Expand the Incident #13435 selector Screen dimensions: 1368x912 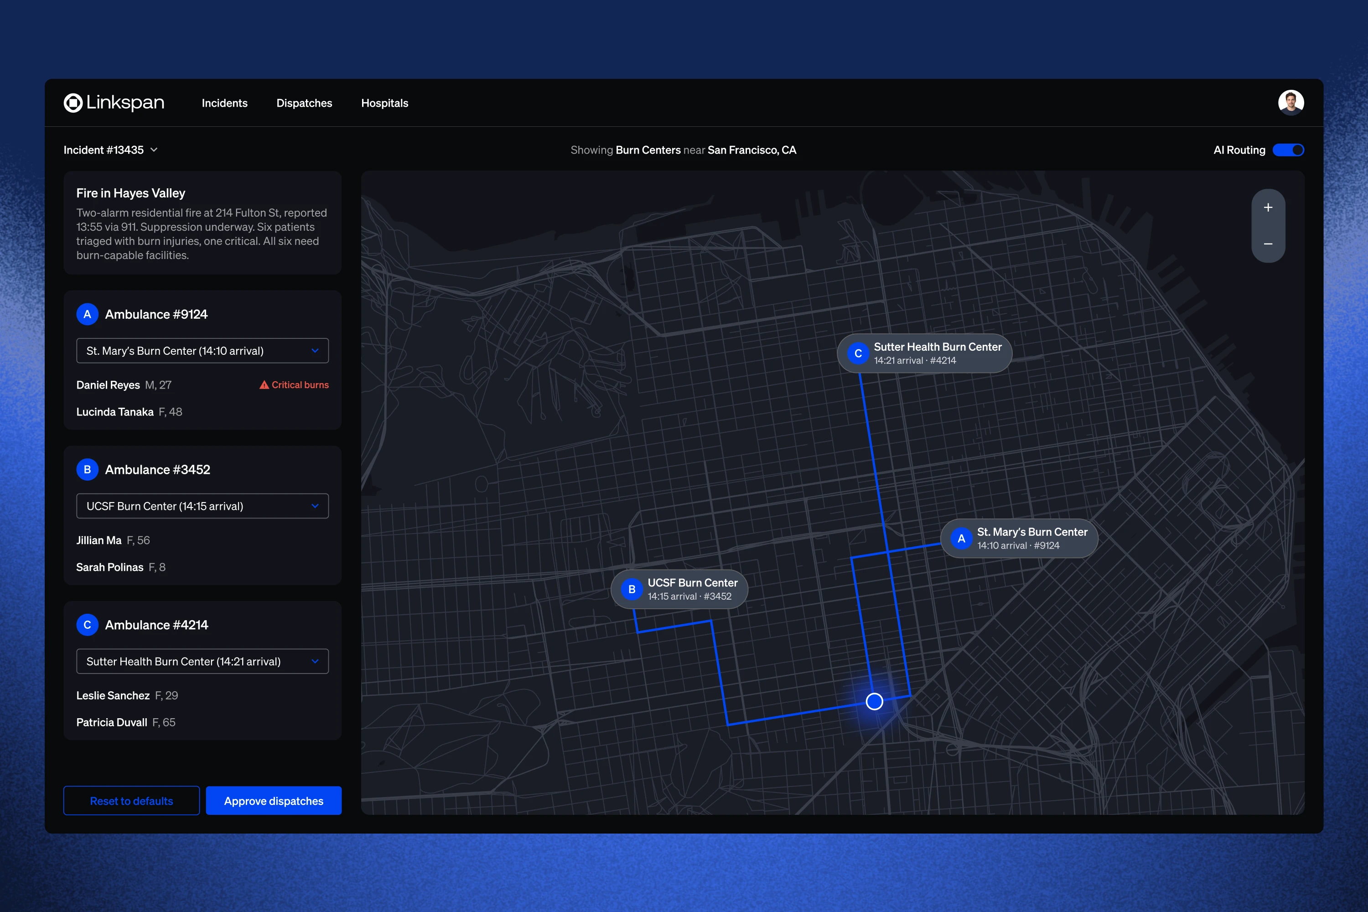(110, 150)
